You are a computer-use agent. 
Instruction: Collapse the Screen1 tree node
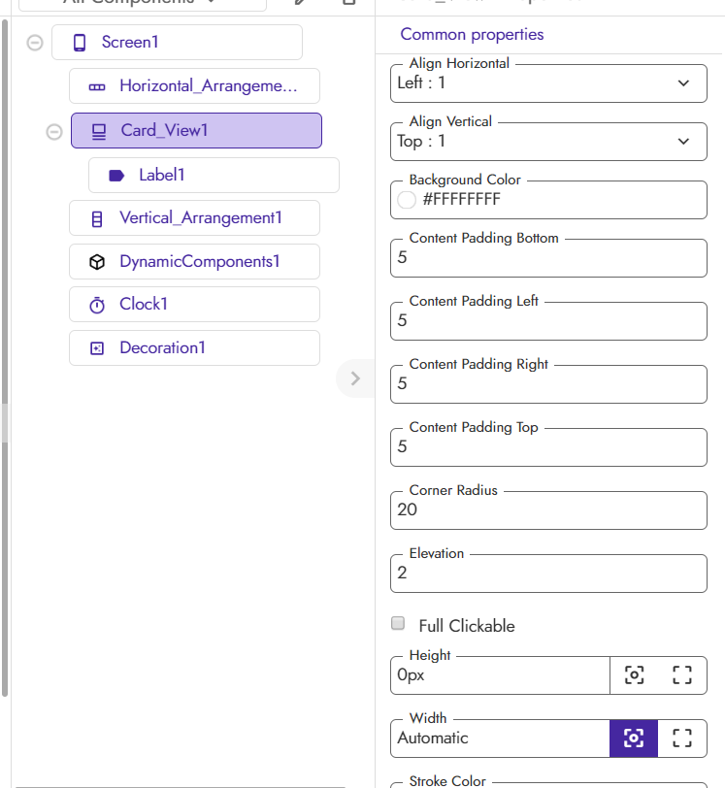[x=35, y=43]
